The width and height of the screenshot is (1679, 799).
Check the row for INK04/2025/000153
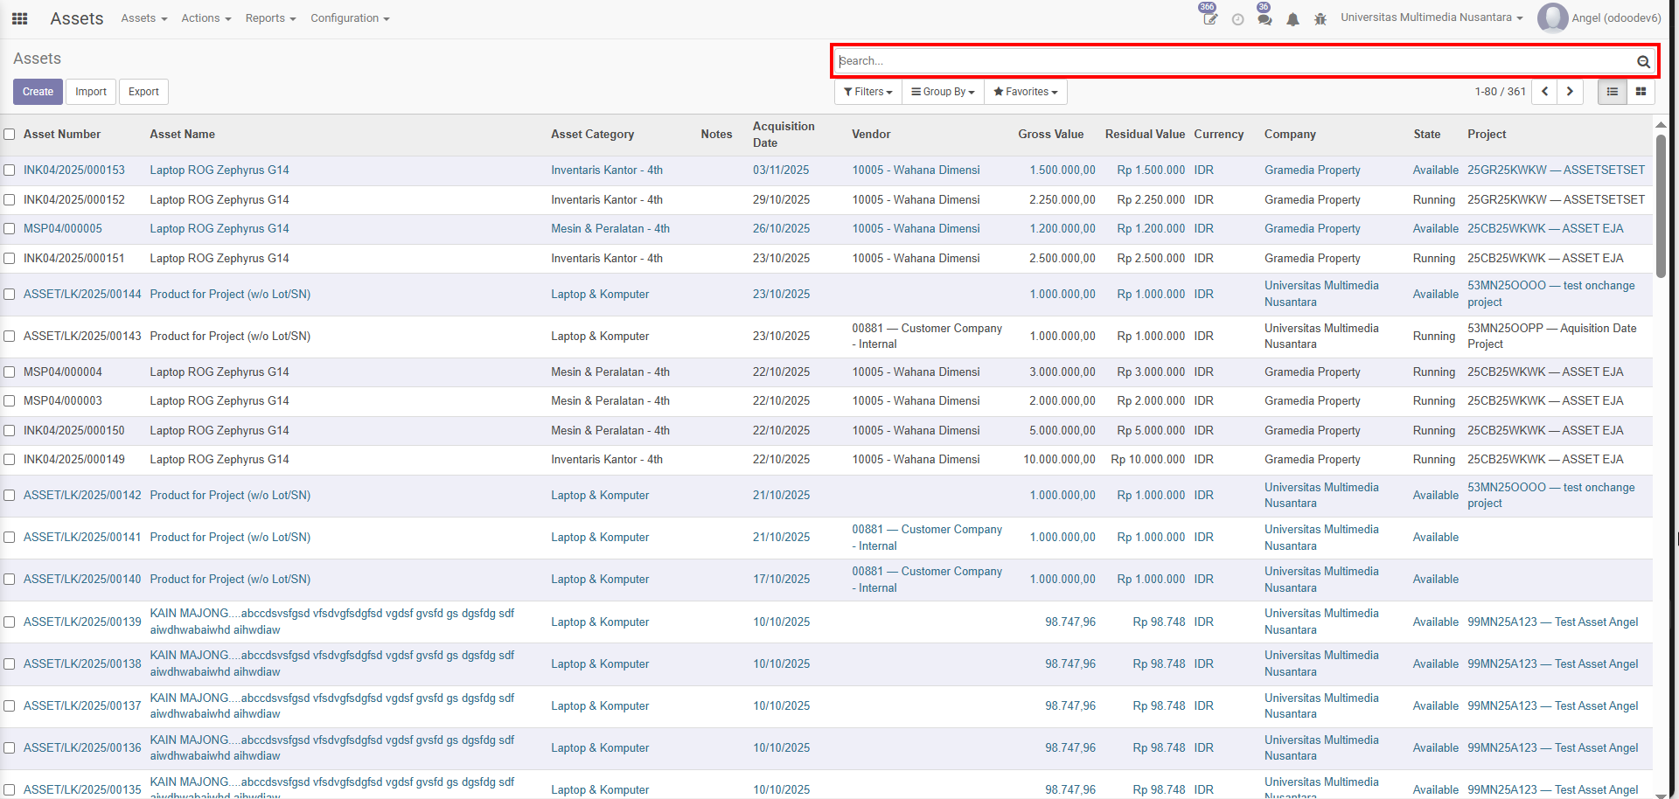(10, 170)
